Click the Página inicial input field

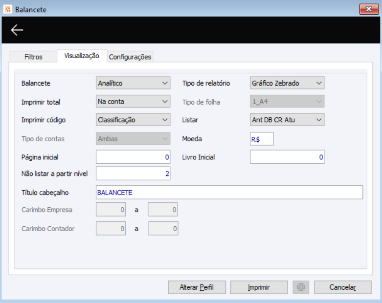133,157
